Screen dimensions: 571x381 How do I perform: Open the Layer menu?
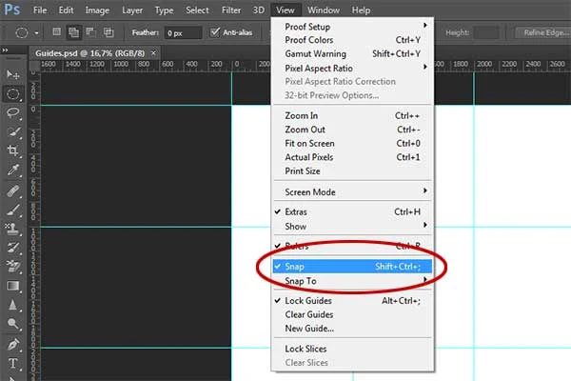[x=132, y=10]
